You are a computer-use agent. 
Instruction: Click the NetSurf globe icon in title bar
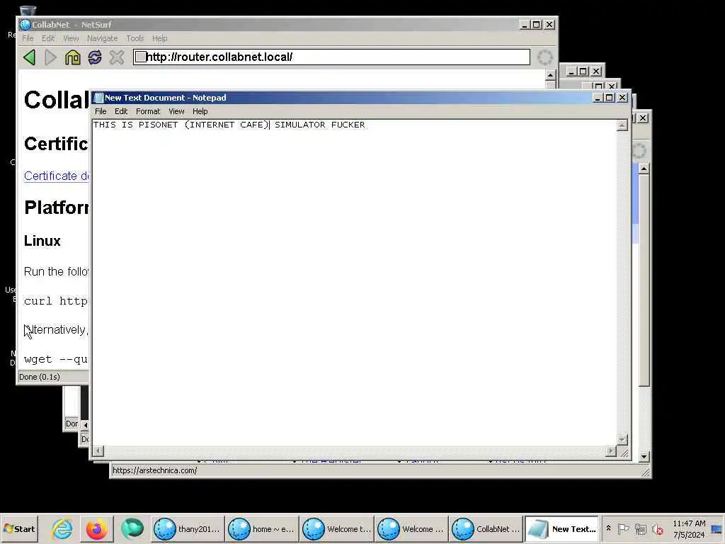(25, 25)
